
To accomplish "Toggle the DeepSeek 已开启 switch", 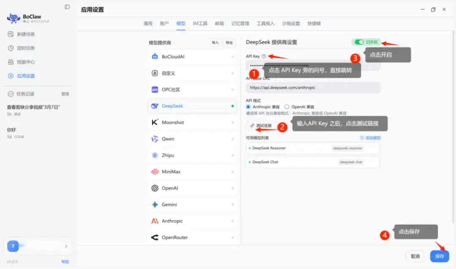I will click(x=359, y=42).
